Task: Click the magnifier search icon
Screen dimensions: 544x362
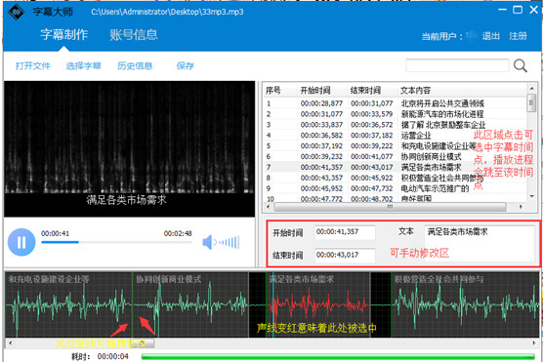Action: 521,65
